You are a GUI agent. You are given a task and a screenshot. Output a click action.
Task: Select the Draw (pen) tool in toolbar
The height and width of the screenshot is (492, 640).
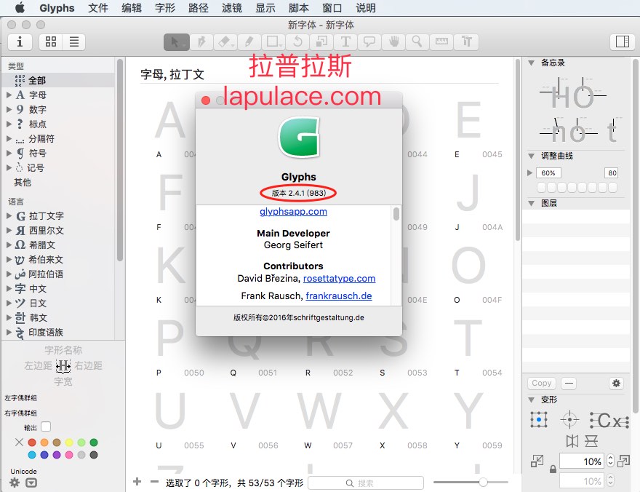201,42
